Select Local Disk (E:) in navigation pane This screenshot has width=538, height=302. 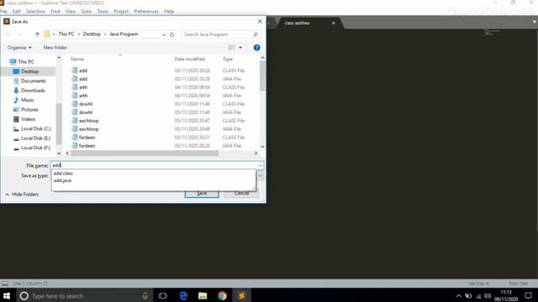[x=35, y=138]
